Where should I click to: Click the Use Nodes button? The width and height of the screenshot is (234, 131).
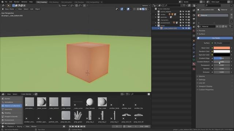pyautogui.click(x=215, y=38)
